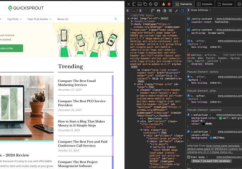Viewport: 242px width, 169px height.
Task: Open source link beside counter-reset rule
Action: 229,19
